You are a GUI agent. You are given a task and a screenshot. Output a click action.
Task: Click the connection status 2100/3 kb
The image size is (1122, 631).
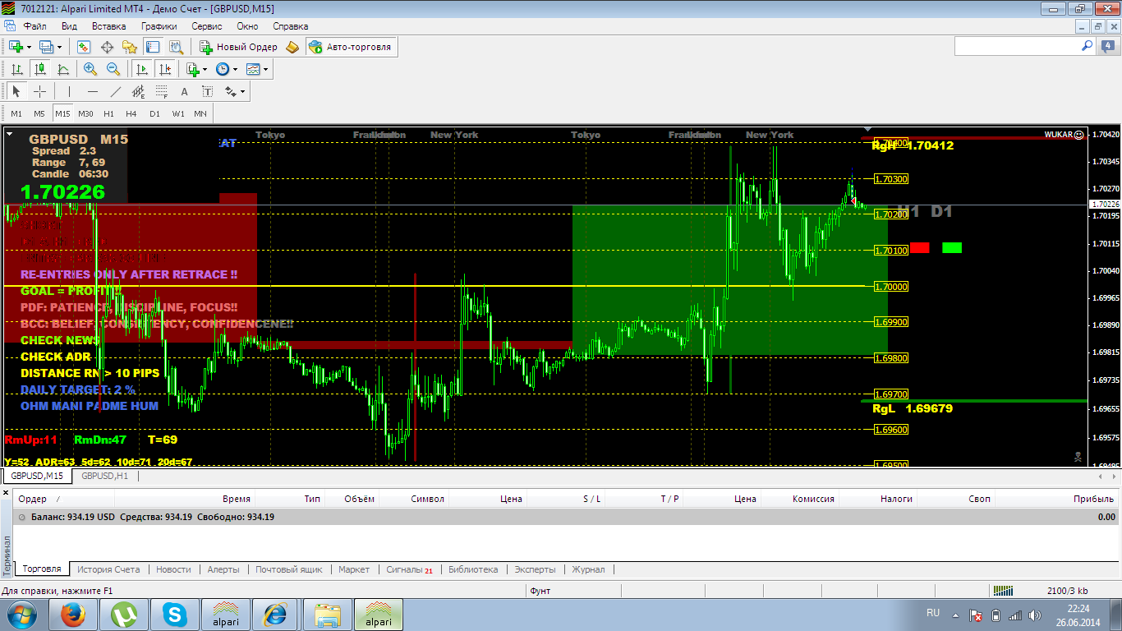(1067, 590)
